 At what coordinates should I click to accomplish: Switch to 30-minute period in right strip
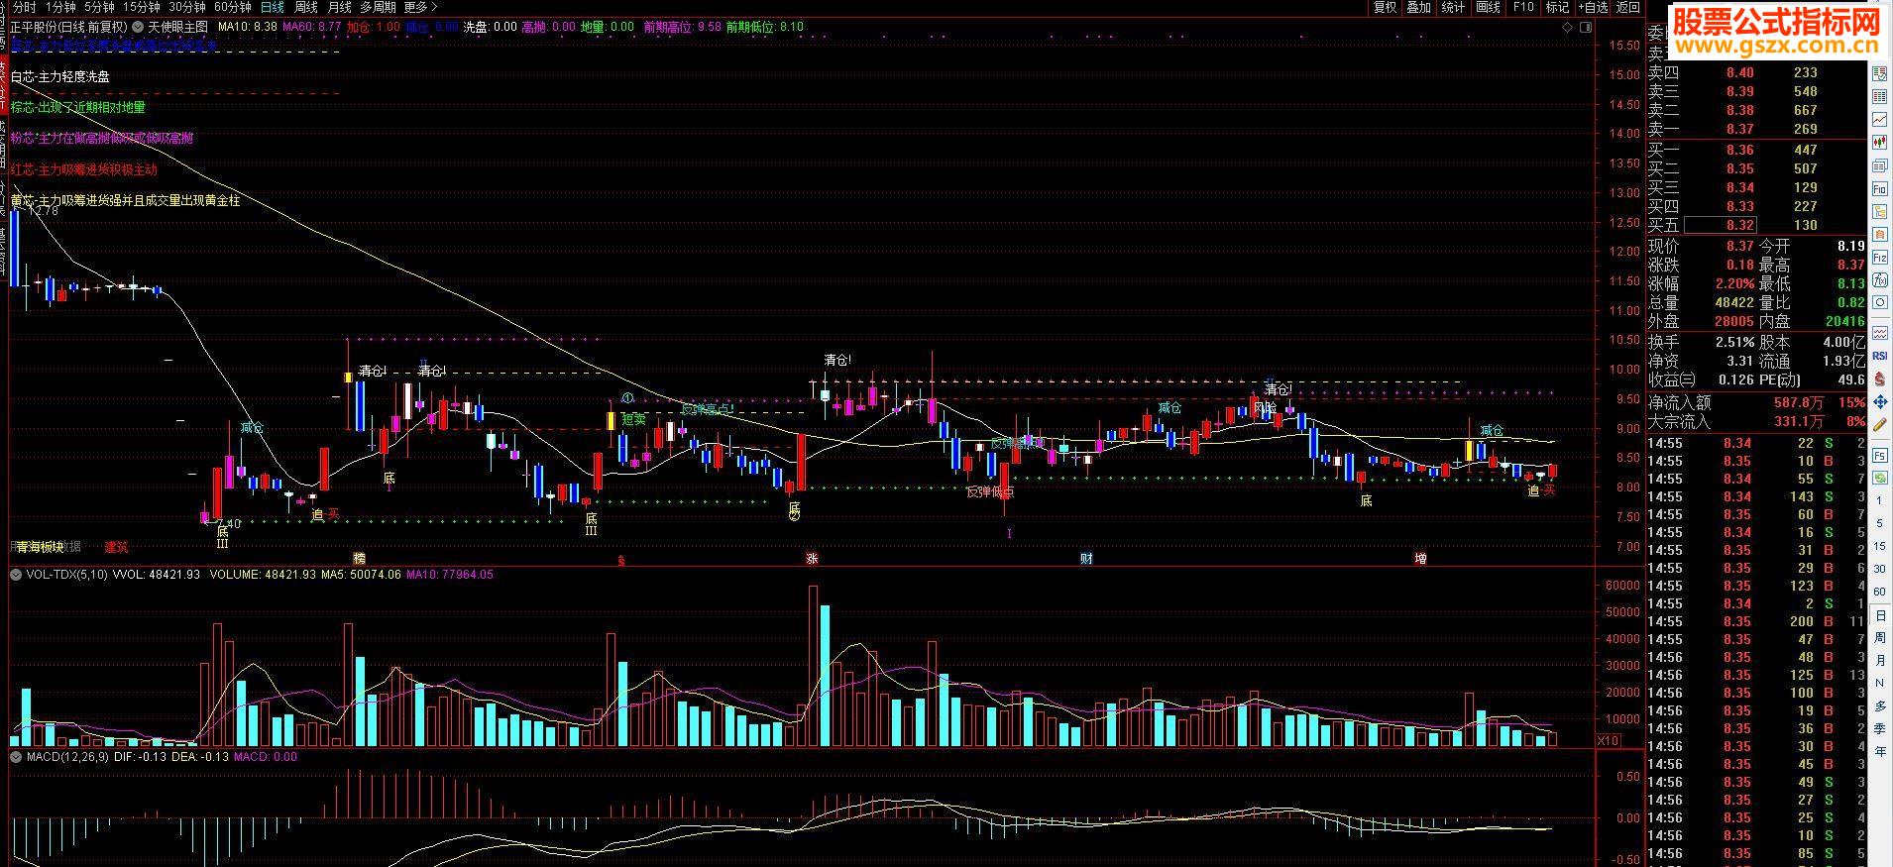(1880, 569)
